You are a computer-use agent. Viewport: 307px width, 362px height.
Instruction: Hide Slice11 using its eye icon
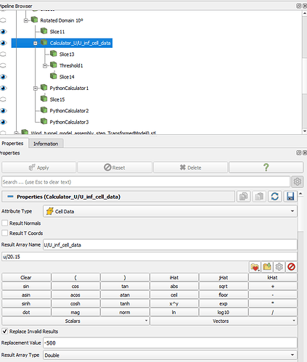tap(4, 31)
